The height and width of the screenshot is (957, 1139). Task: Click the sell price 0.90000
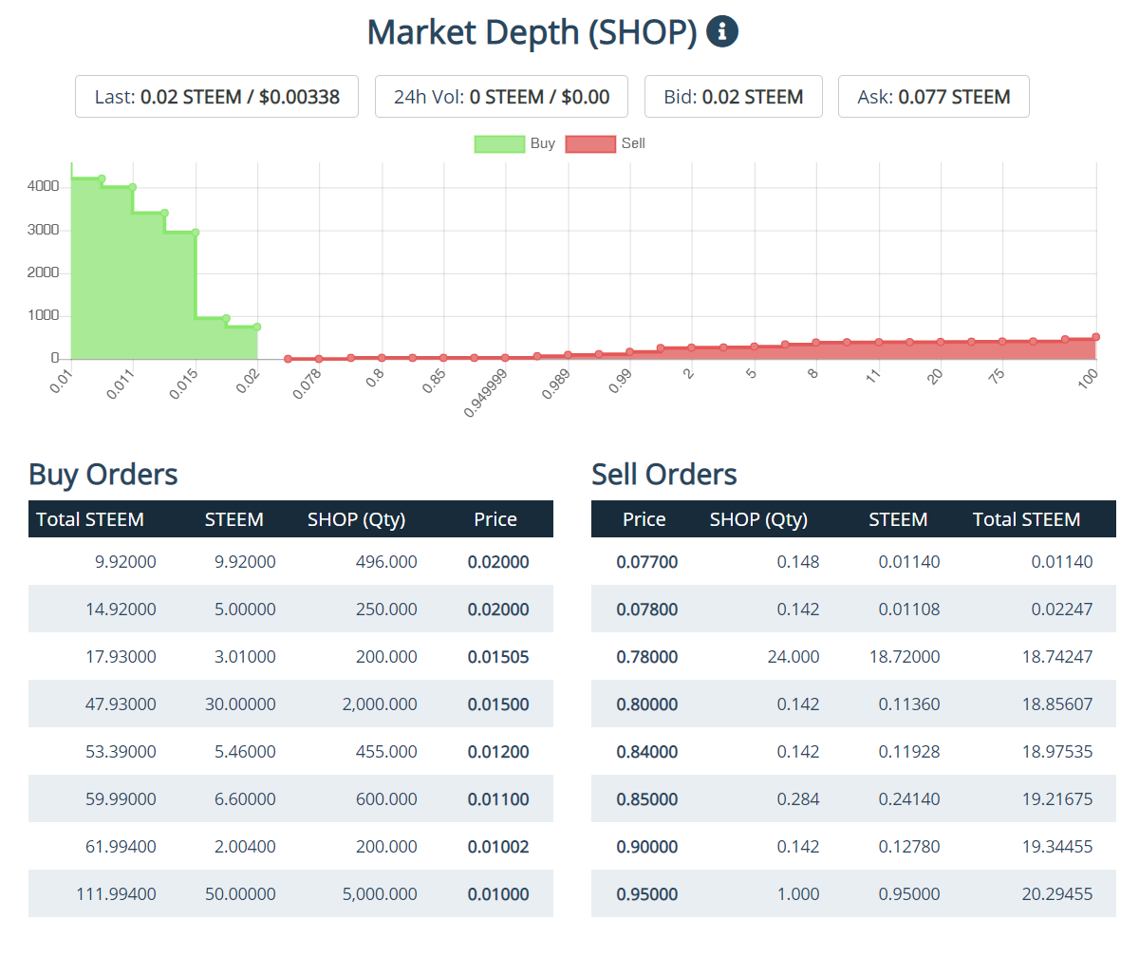(x=647, y=846)
